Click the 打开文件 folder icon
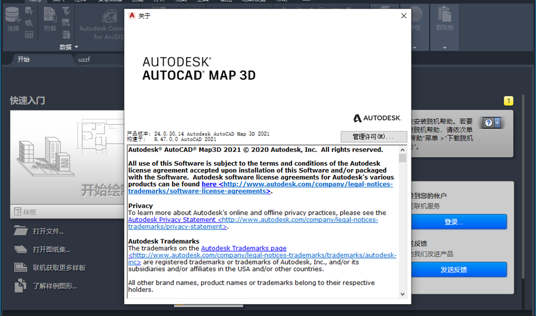Viewport: 536px width, 316px height. pos(20,231)
